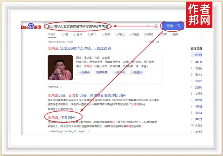Click the 李鸿诚 portrait thumbnail
The width and height of the screenshot is (223, 156).
tap(60, 68)
